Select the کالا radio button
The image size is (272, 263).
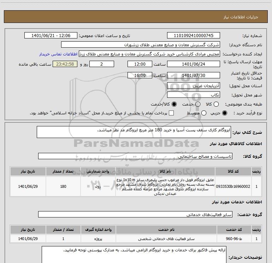pyautogui.click(x=216, y=104)
